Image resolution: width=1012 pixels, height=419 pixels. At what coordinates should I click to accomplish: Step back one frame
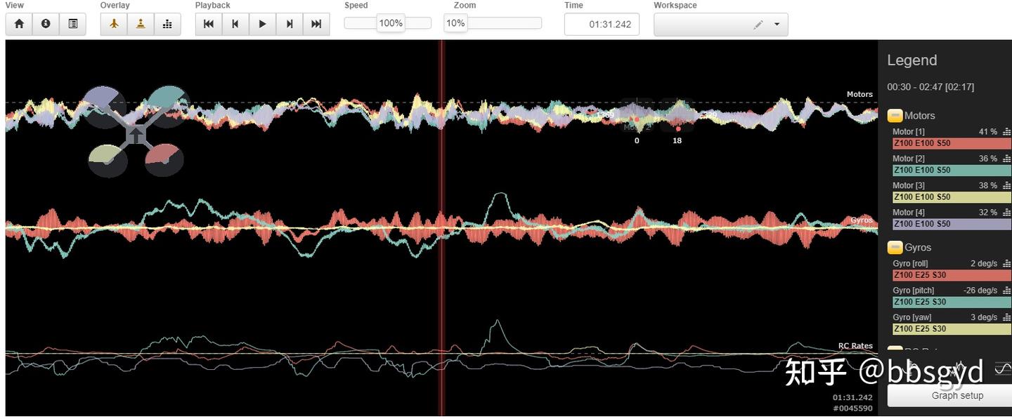(x=235, y=24)
